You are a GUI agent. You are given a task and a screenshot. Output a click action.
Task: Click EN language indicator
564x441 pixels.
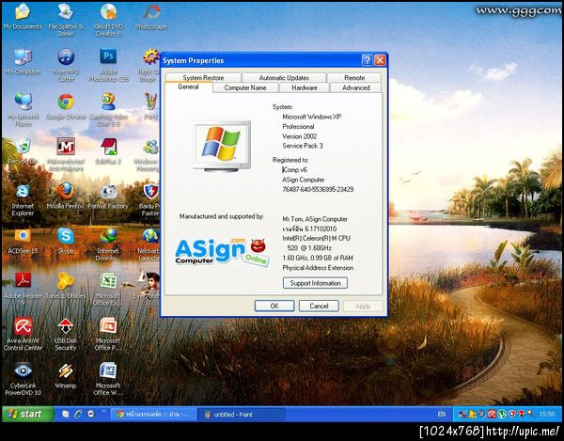[x=442, y=415]
